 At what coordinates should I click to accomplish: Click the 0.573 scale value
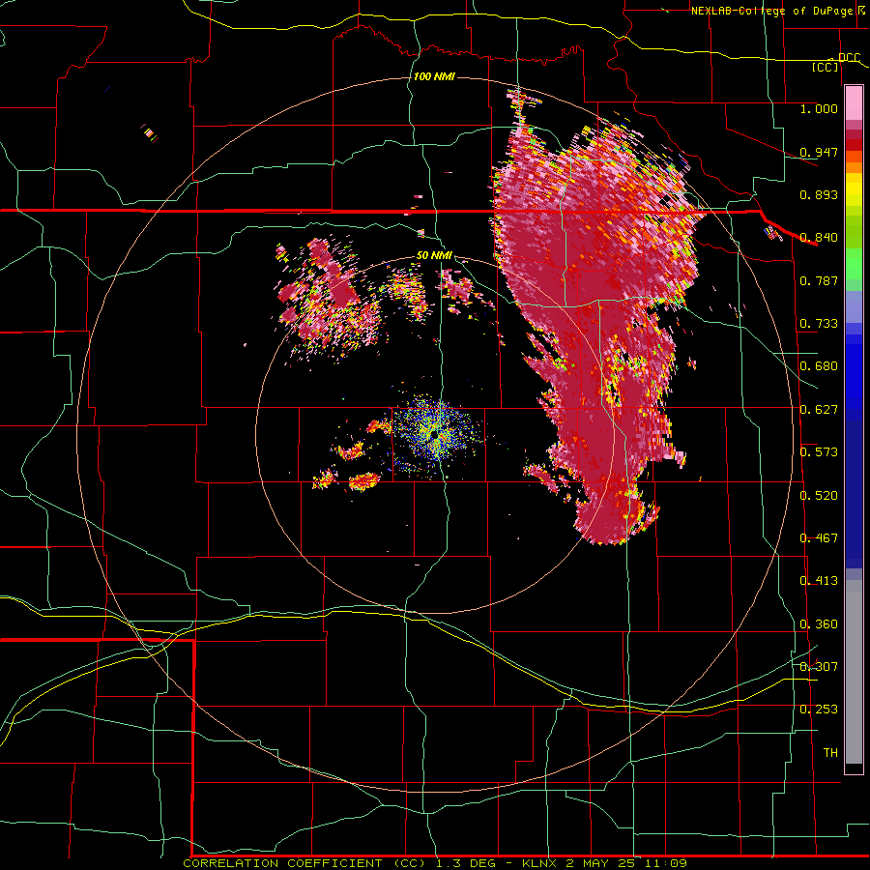tap(819, 452)
